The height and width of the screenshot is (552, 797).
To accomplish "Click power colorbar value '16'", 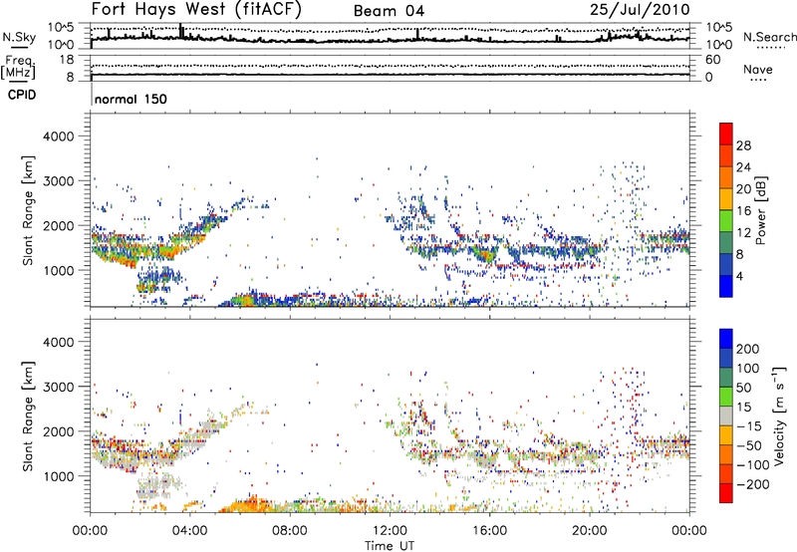I will pyautogui.click(x=743, y=211).
